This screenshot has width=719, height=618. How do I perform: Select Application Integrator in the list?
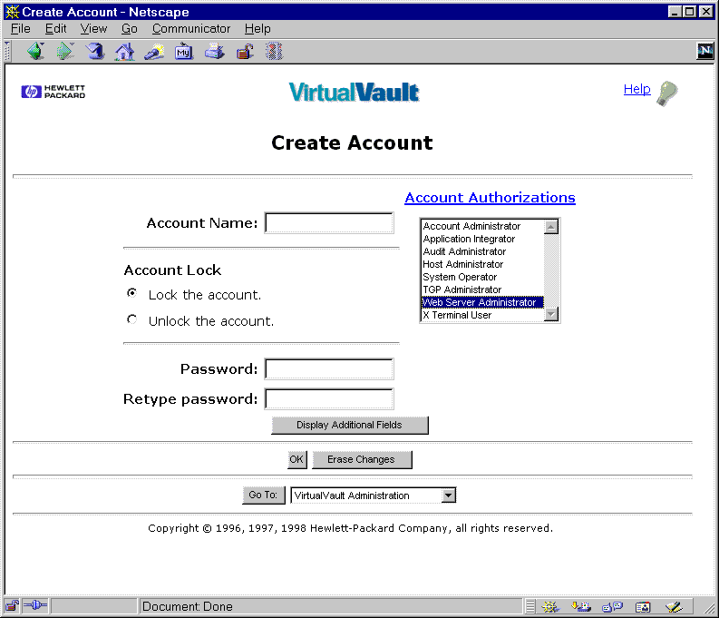(482, 239)
